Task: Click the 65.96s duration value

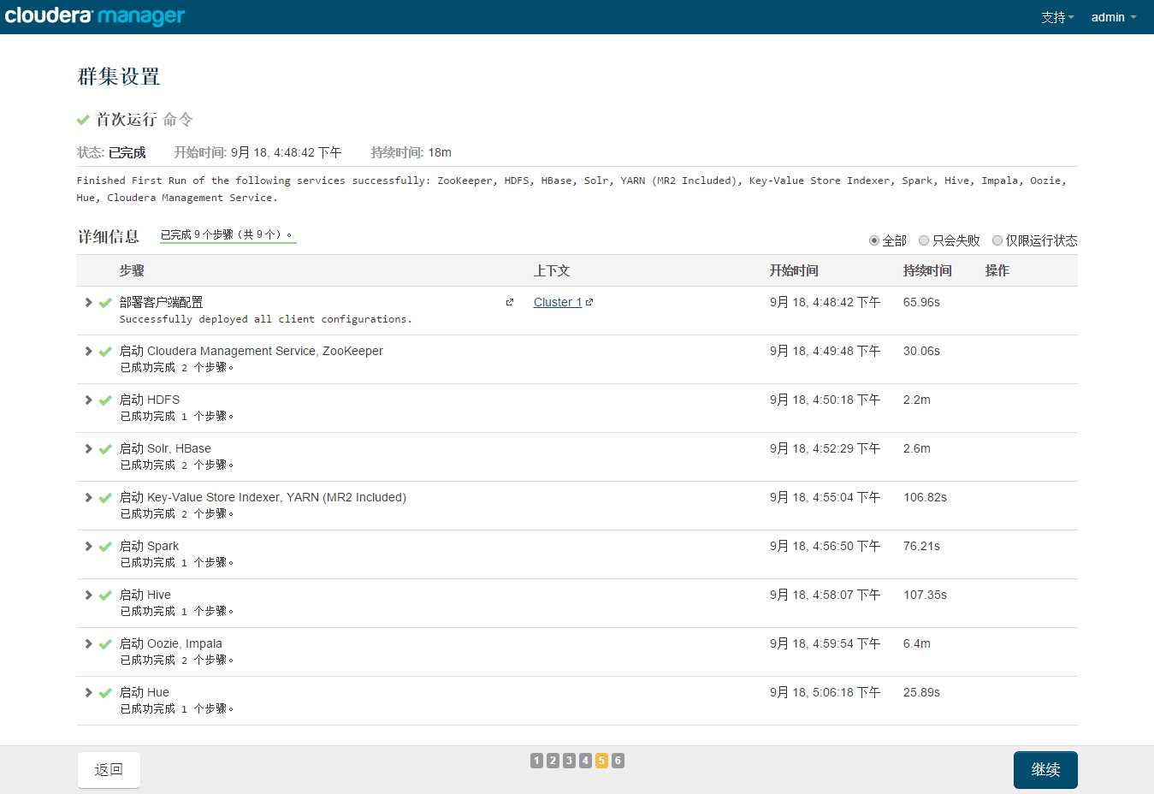Action: point(921,302)
